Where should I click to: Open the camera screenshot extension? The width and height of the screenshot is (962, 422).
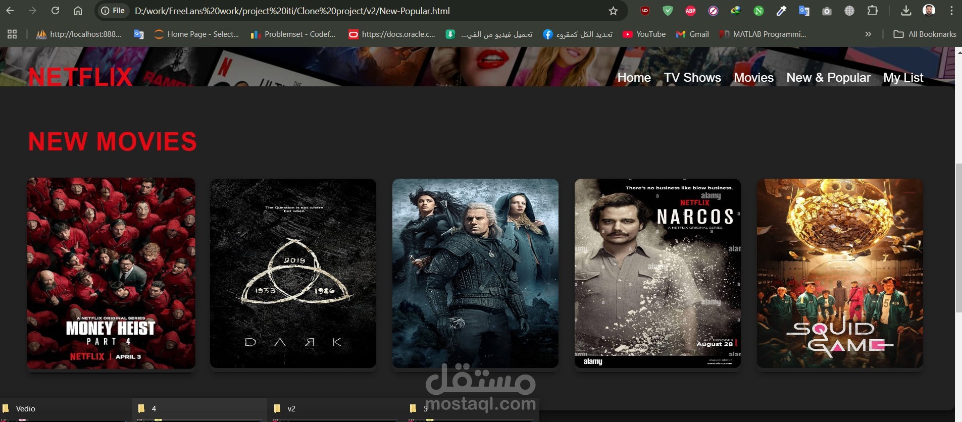[x=827, y=11]
